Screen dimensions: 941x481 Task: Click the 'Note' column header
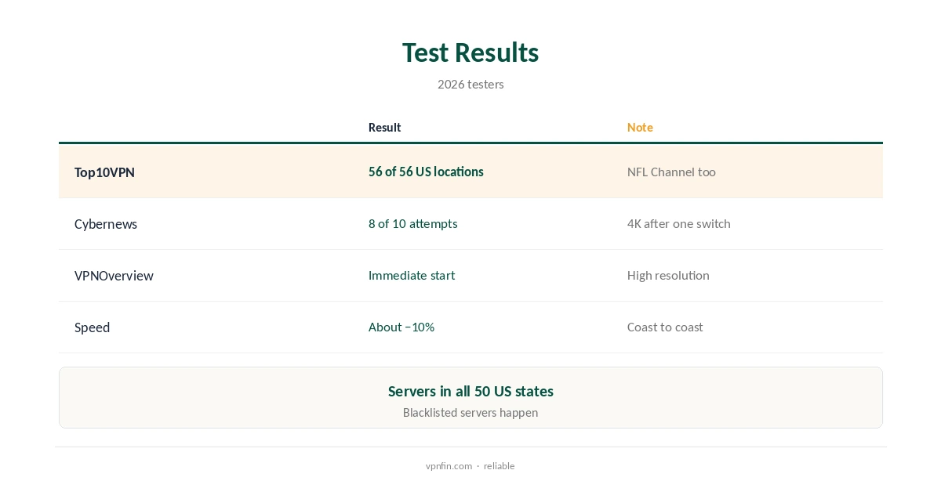(640, 127)
